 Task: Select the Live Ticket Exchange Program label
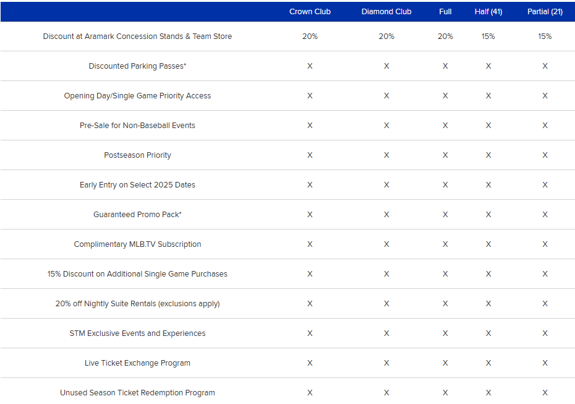tap(137, 363)
